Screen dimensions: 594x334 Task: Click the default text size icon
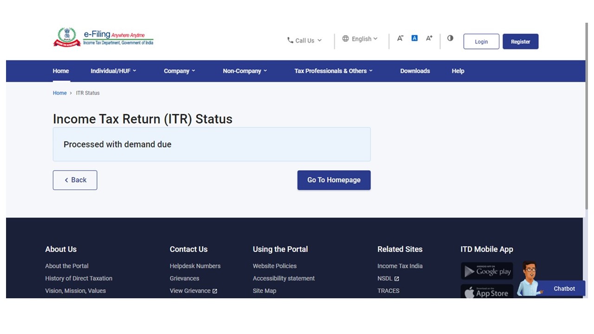click(414, 38)
